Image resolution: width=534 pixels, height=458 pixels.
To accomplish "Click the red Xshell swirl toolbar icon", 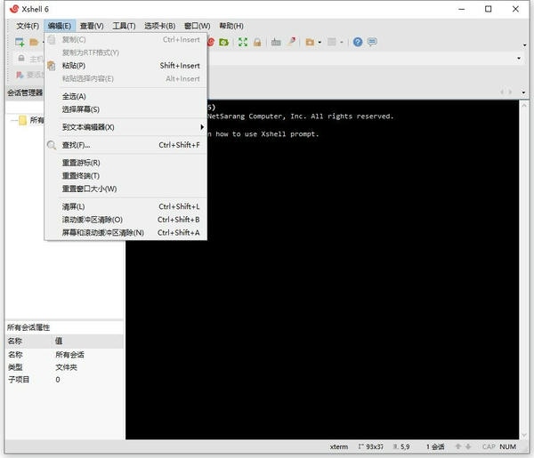I will pos(211,42).
